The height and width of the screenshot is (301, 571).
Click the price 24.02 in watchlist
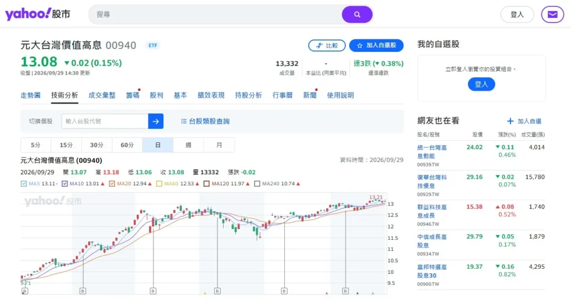(x=475, y=147)
